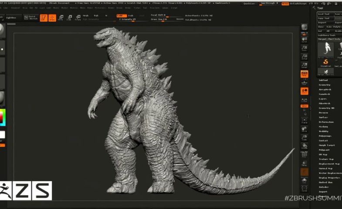Viewport: 342px width, 209px height.
Task: Expand the Morph Target subpalette
Action: tap(327, 145)
